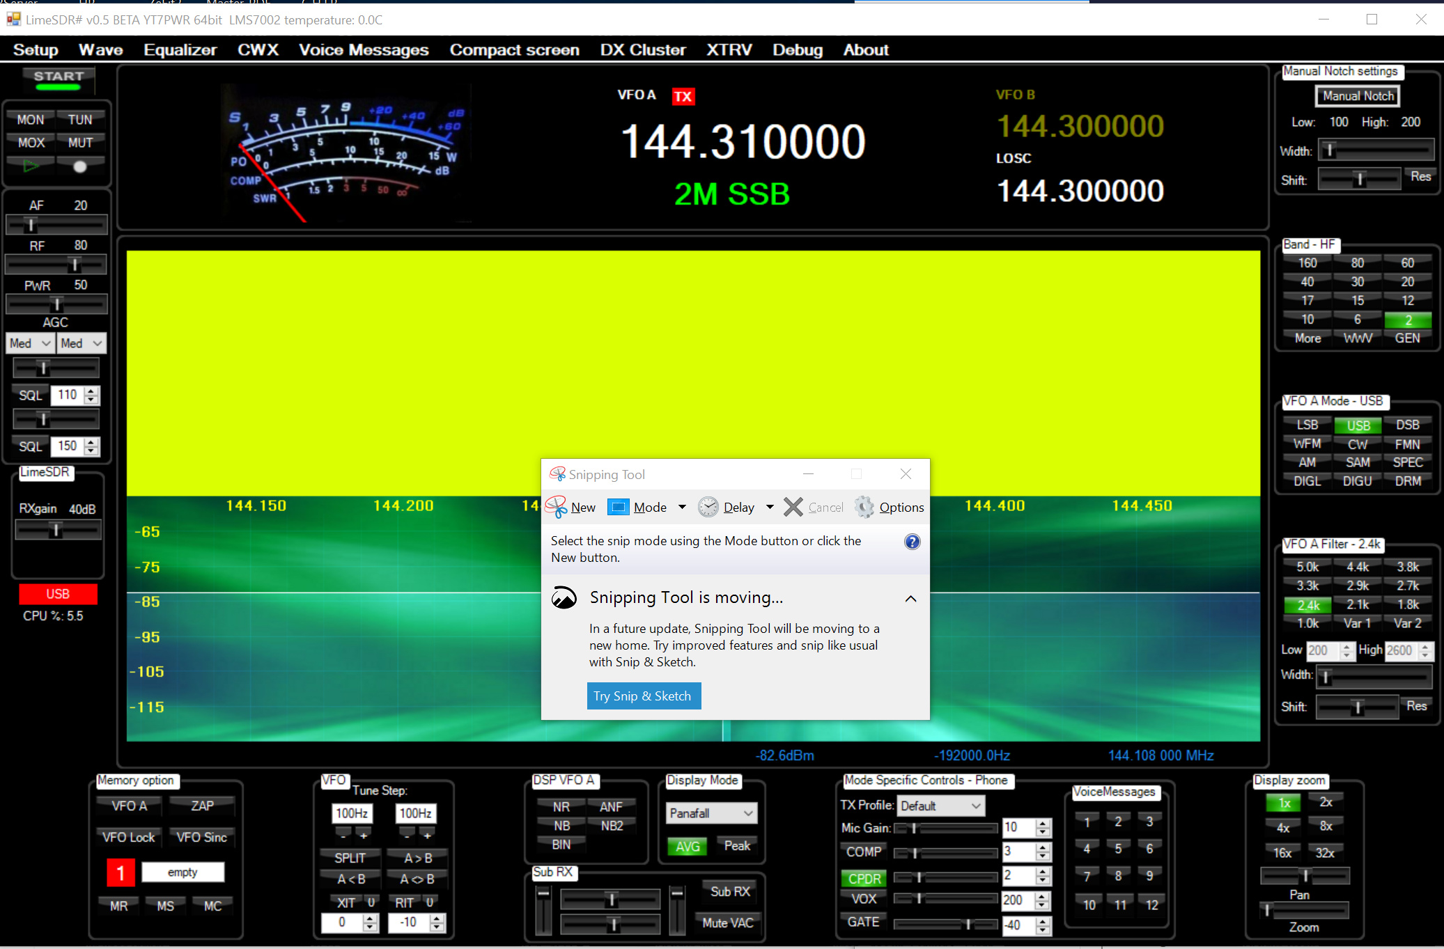Toggle the MOX transmit button
The height and width of the screenshot is (949, 1444).
[31, 143]
